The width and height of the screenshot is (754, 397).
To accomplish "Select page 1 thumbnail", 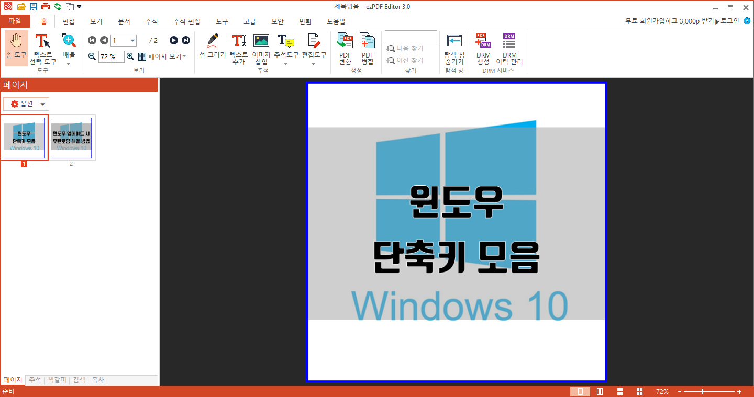I will click(x=24, y=138).
